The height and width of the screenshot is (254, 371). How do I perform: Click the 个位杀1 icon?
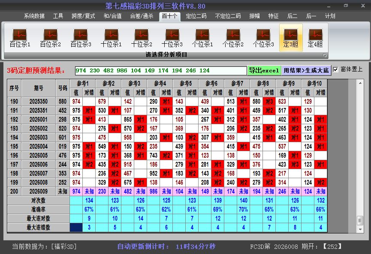(202, 38)
